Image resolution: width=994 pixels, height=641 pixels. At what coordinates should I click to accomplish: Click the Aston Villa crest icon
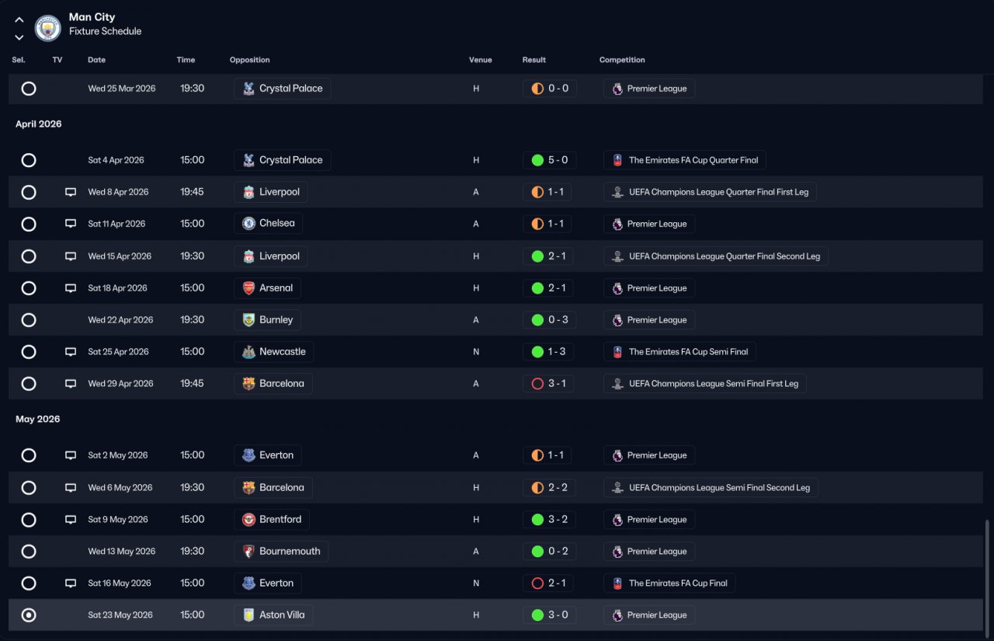click(x=248, y=615)
